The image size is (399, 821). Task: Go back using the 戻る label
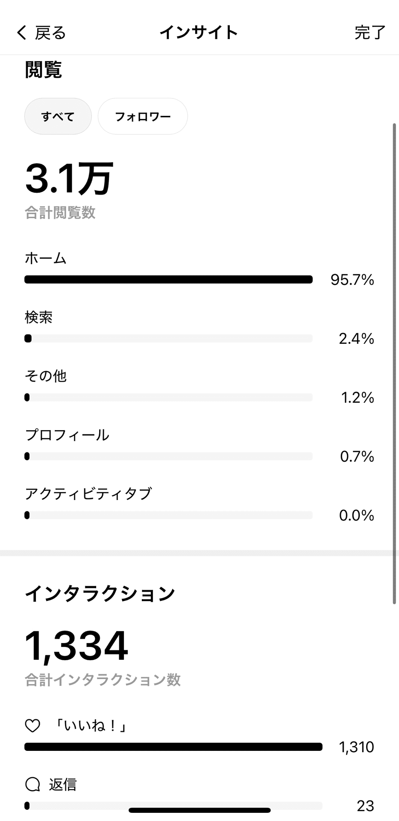(x=50, y=32)
